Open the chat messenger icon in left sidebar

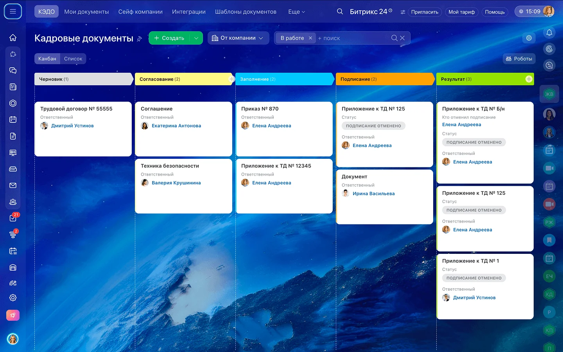click(13, 70)
